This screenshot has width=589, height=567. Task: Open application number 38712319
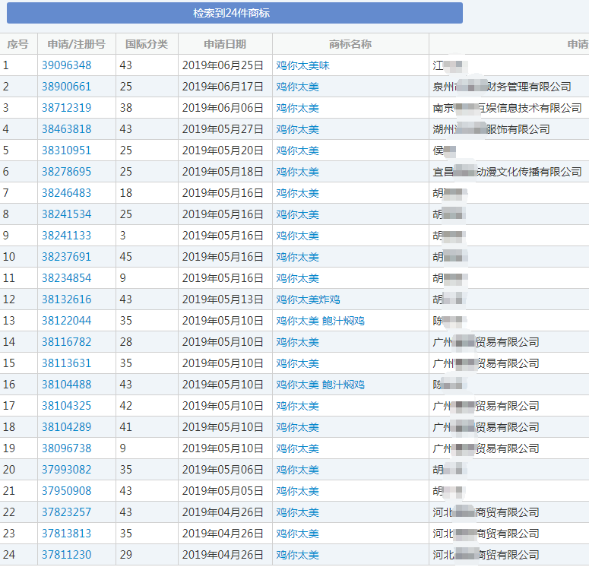tap(66, 108)
